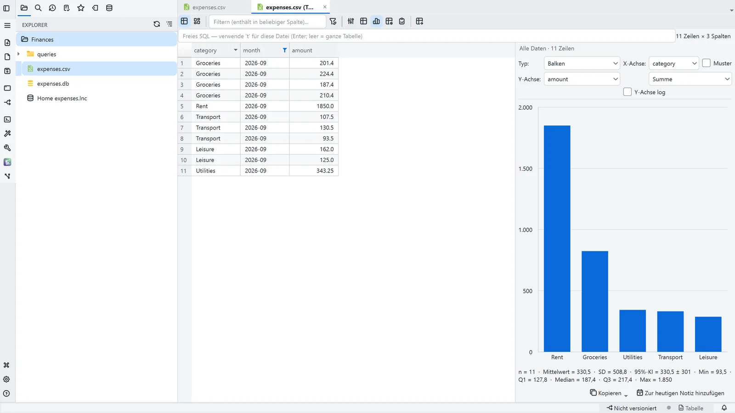735x413 pixels.
Task: Open the search panel with magnifier icon
Action: point(38,8)
